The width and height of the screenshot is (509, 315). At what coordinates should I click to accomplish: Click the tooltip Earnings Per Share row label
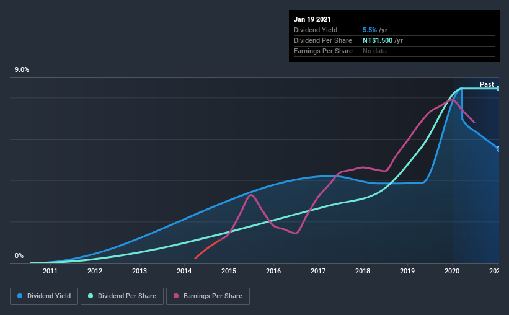coord(323,51)
